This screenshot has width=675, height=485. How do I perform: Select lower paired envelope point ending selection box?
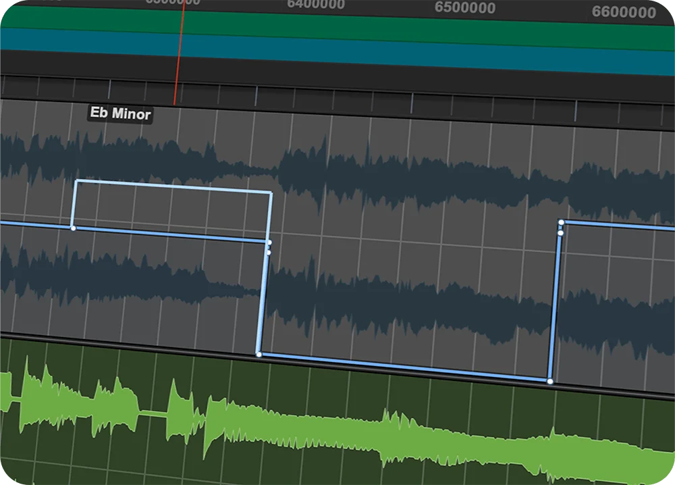click(269, 253)
